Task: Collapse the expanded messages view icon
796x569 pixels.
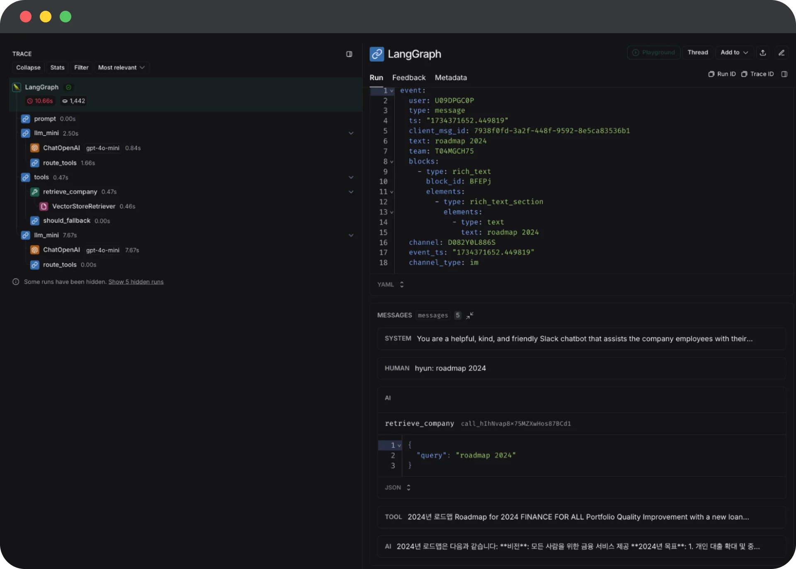Action: point(470,316)
